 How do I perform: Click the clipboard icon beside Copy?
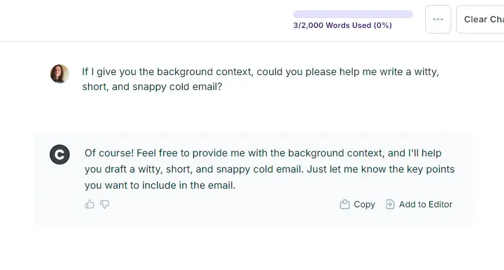(x=345, y=204)
